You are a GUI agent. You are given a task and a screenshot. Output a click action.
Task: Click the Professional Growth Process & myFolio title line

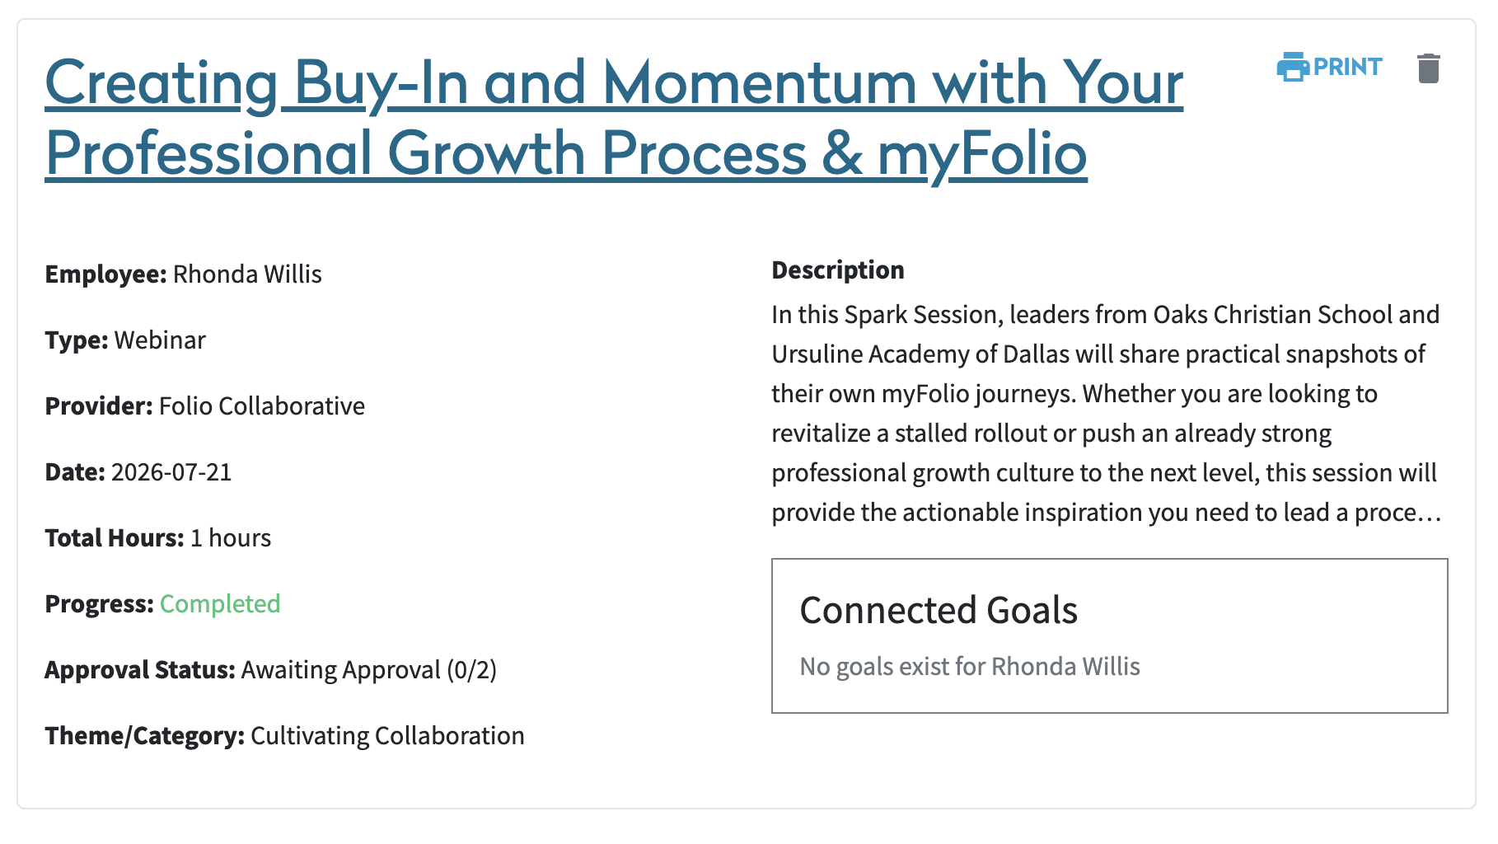(566, 153)
